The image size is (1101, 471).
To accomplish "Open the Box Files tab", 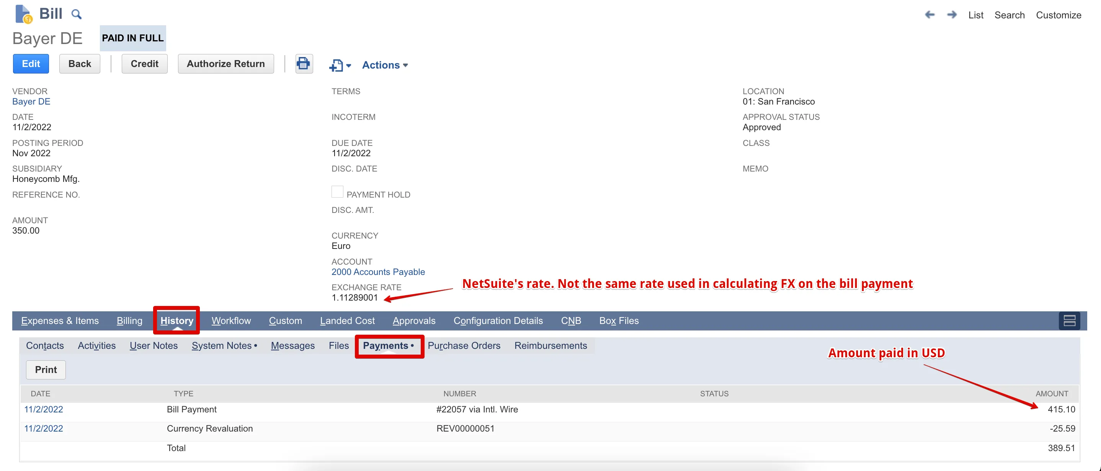I will pyautogui.click(x=619, y=321).
